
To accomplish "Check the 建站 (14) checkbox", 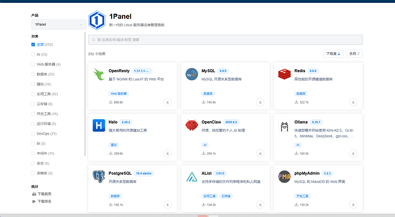I will 33,84.
